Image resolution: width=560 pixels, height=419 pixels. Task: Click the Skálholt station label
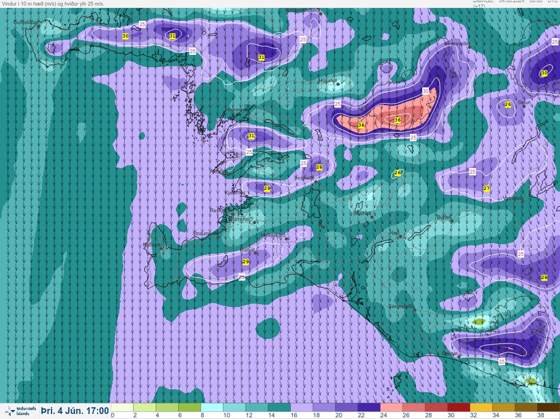(x=362, y=213)
